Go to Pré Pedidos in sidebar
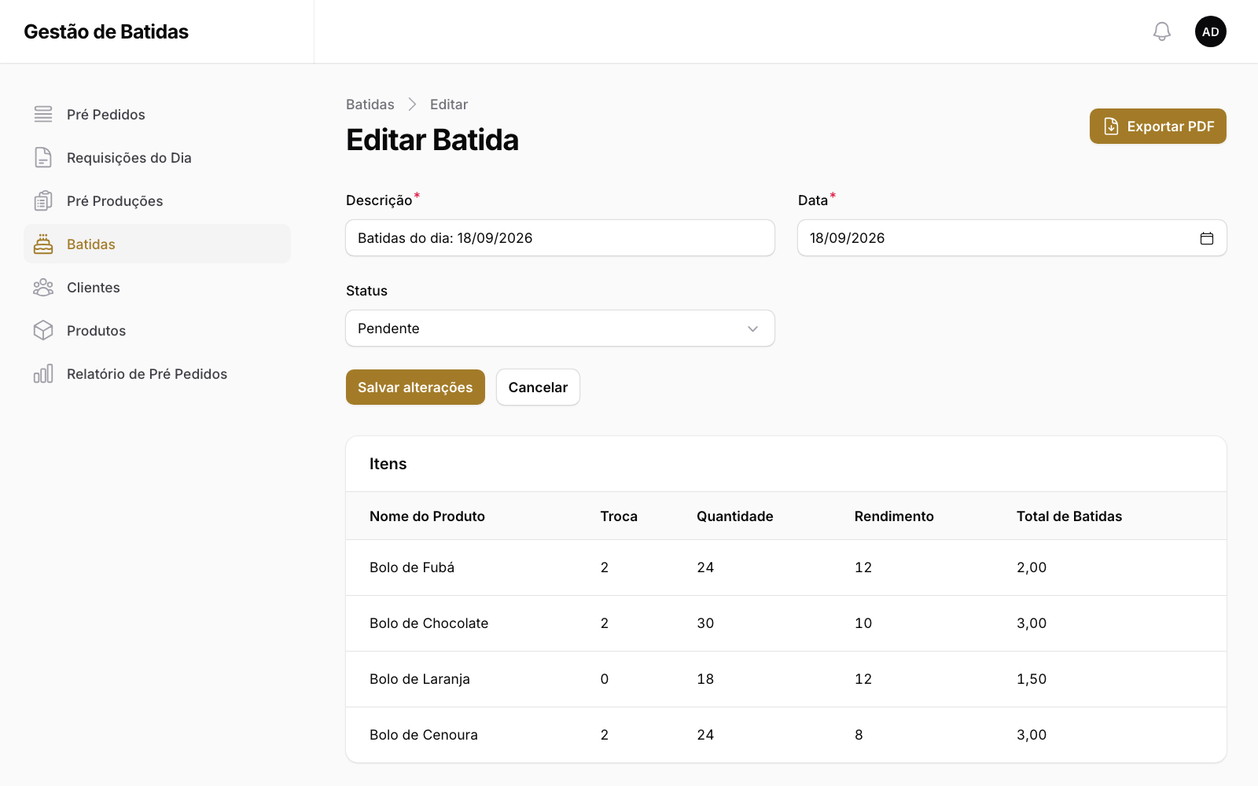Screen dimensions: 1258x786 [157, 114]
